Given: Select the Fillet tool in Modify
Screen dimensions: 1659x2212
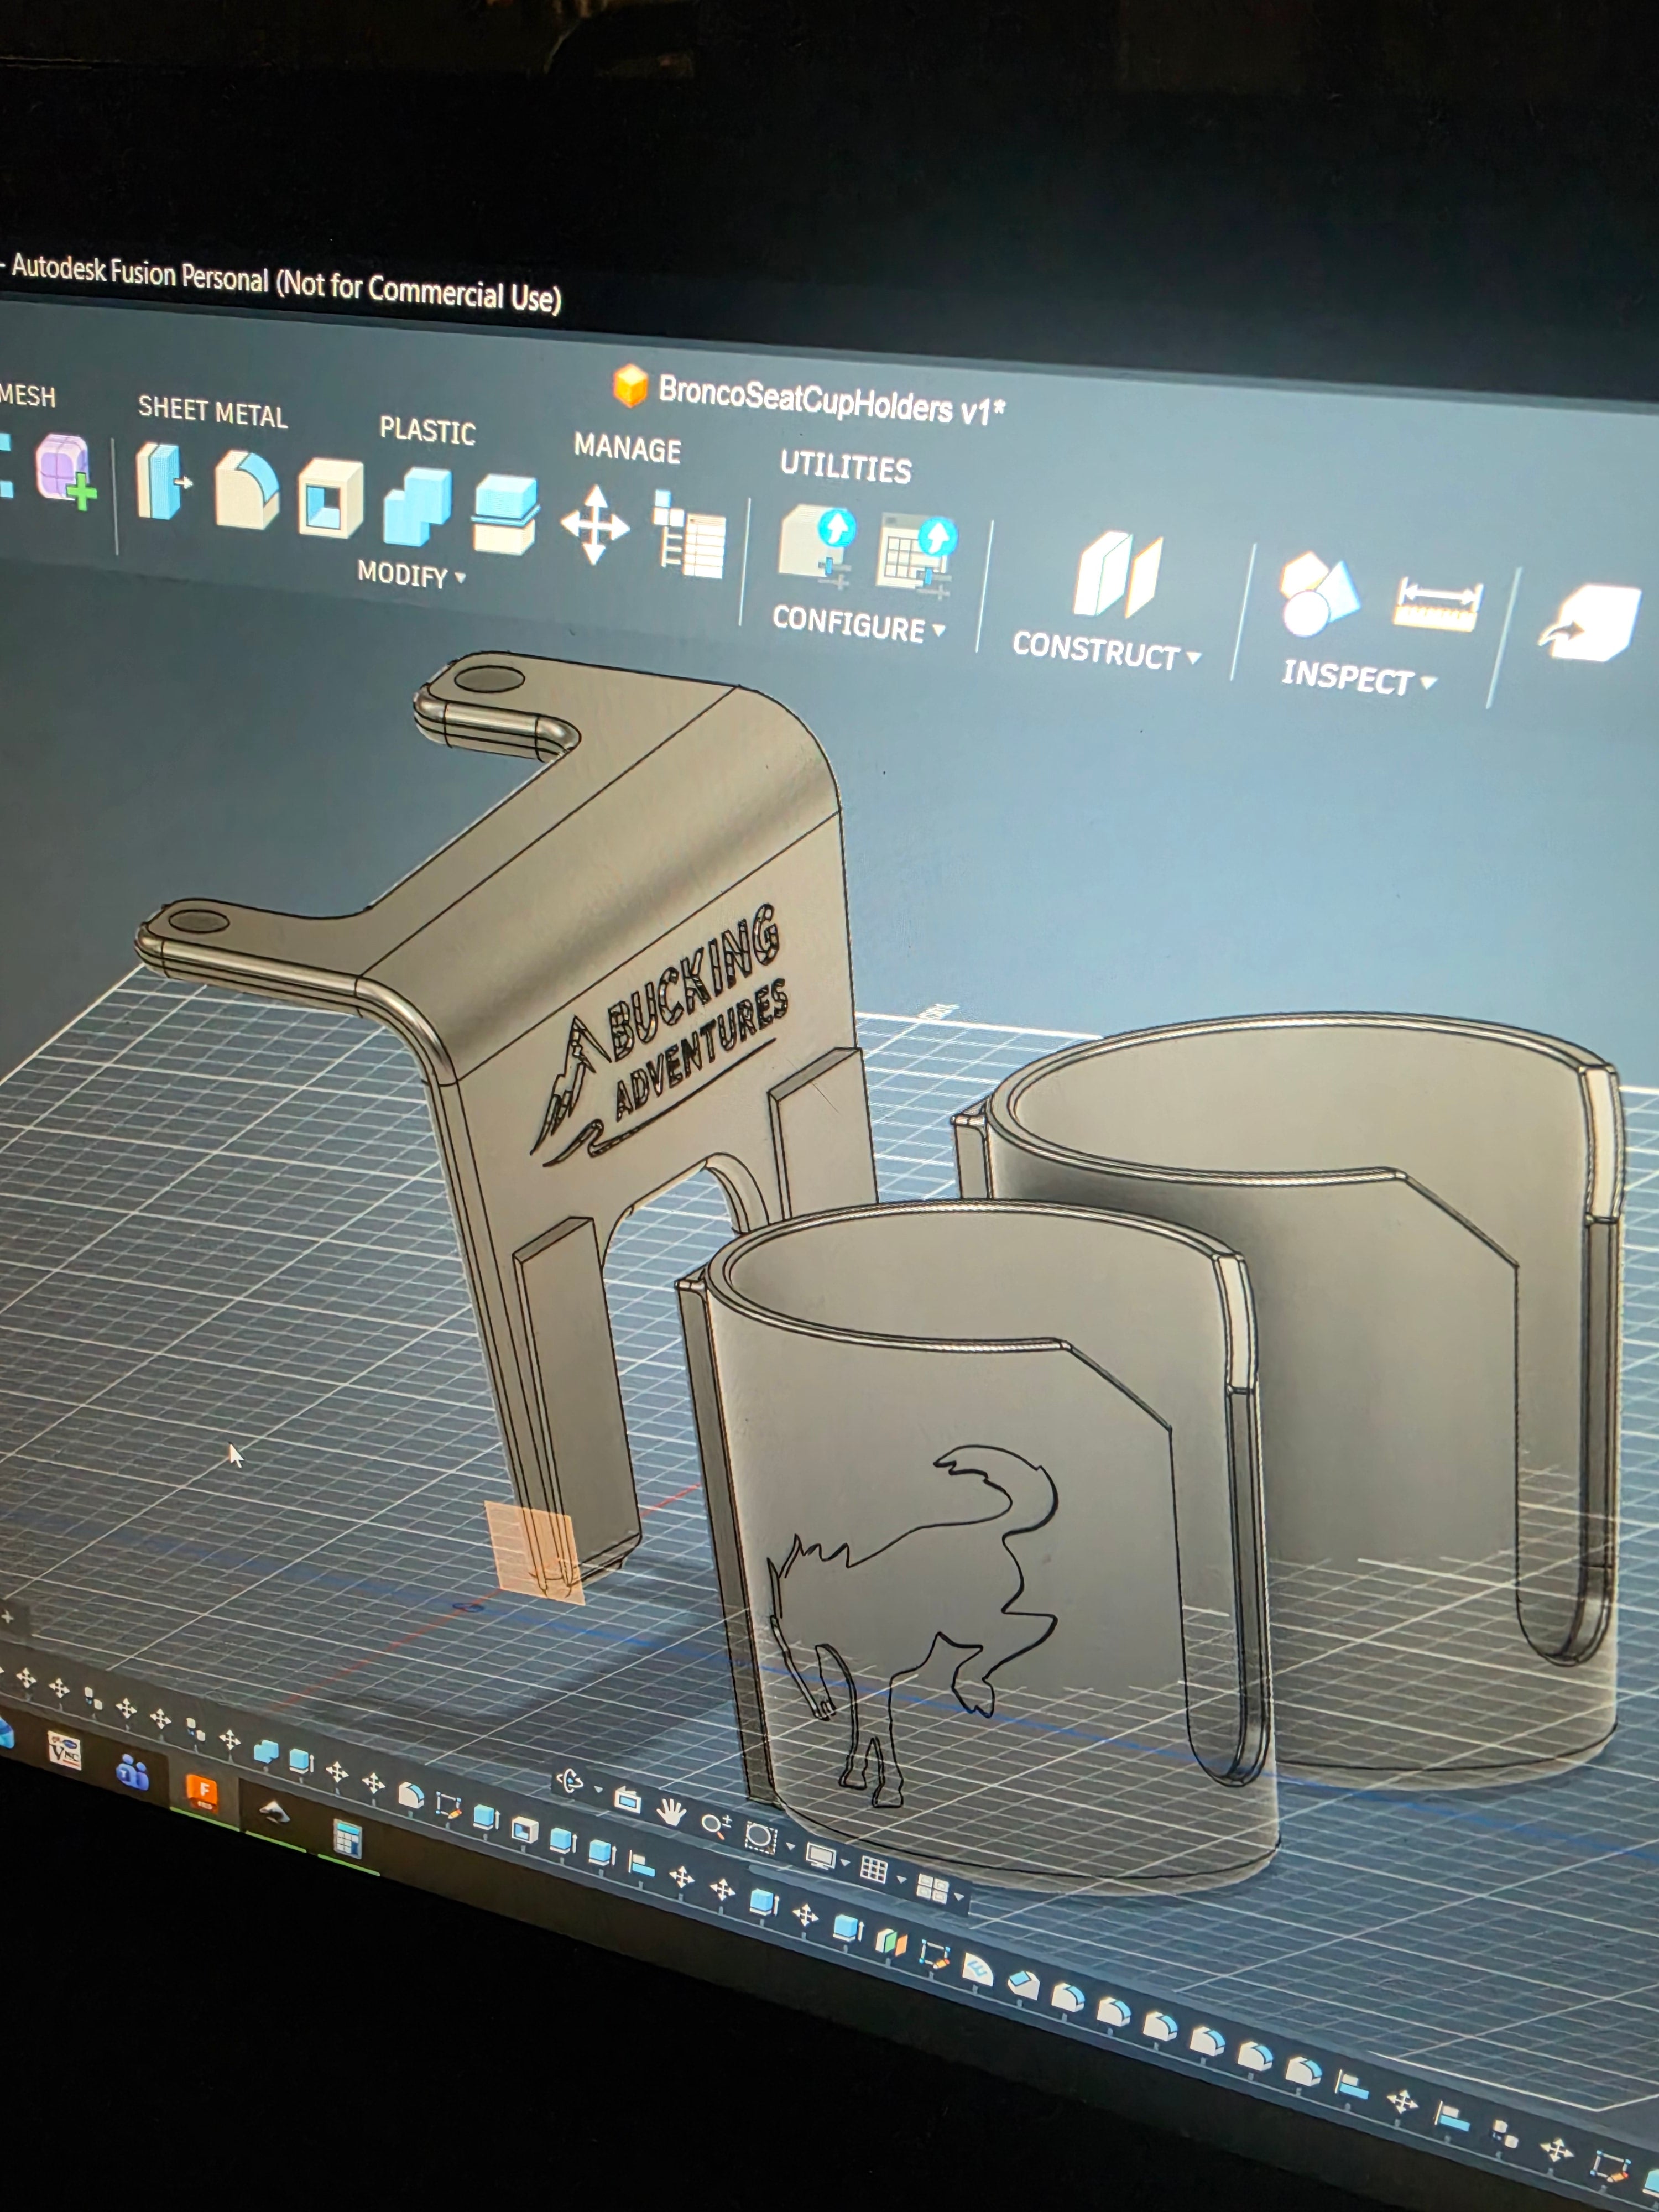Looking at the screenshot, I should (247, 490).
